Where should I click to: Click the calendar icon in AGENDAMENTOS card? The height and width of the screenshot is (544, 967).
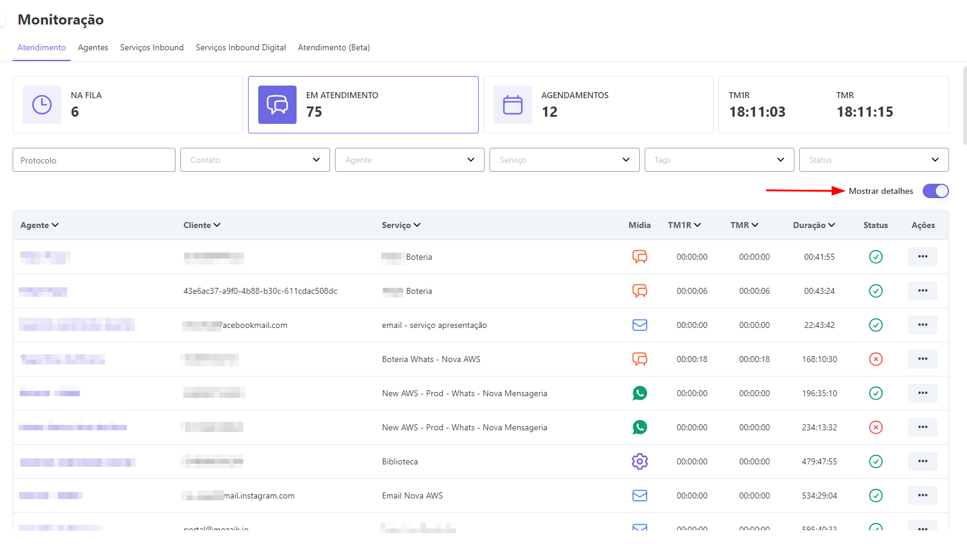click(513, 105)
